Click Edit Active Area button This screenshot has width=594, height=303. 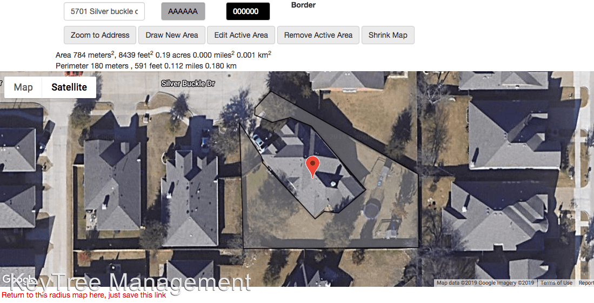[x=241, y=35]
